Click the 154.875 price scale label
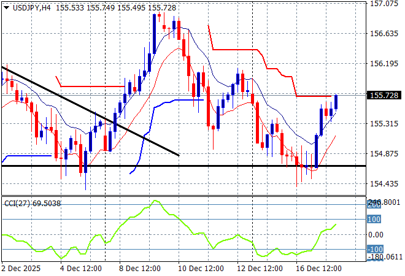 click(384, 153)
